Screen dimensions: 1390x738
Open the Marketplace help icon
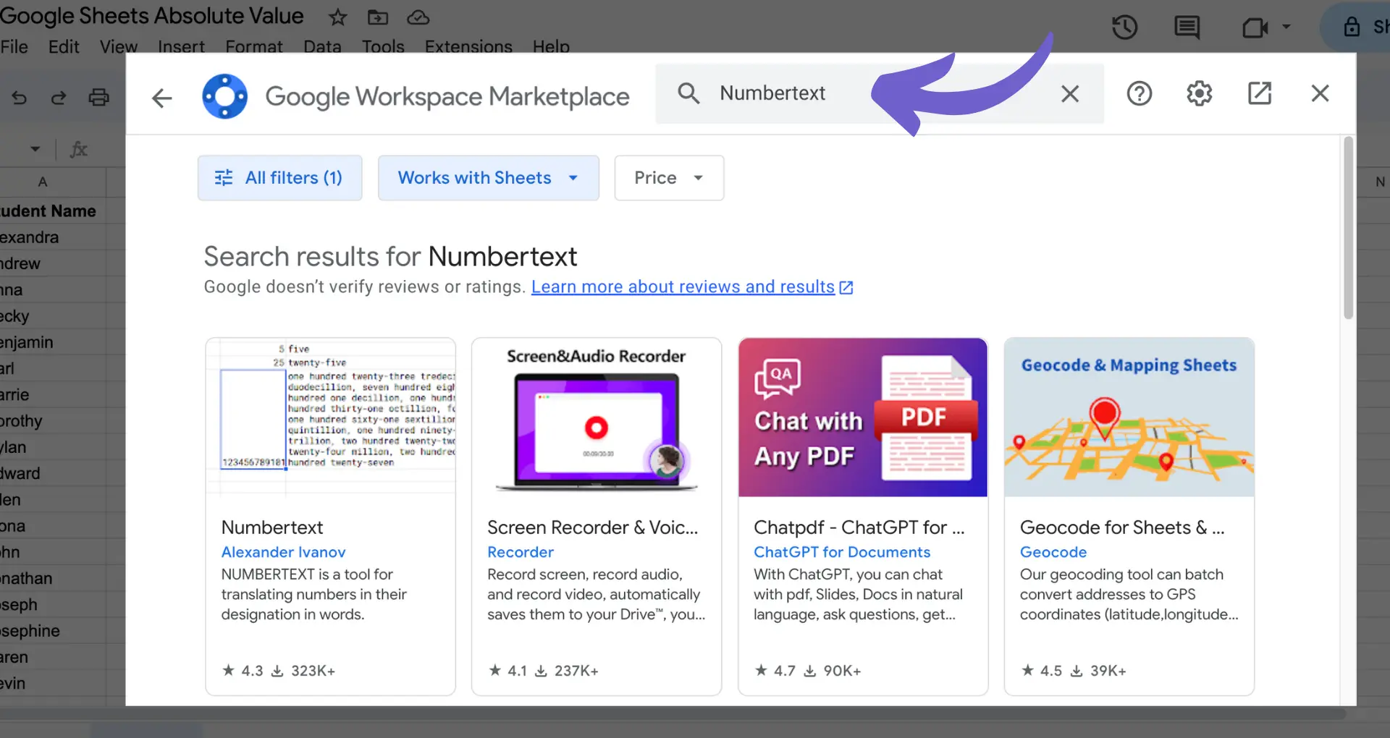pyautogui.click(x=1139, y=93)
